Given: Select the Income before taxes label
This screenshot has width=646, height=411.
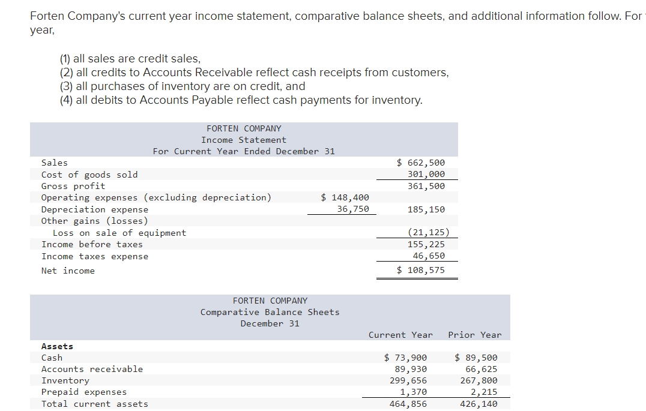Looking at the screenshot, I should click(x=92, y=245).
